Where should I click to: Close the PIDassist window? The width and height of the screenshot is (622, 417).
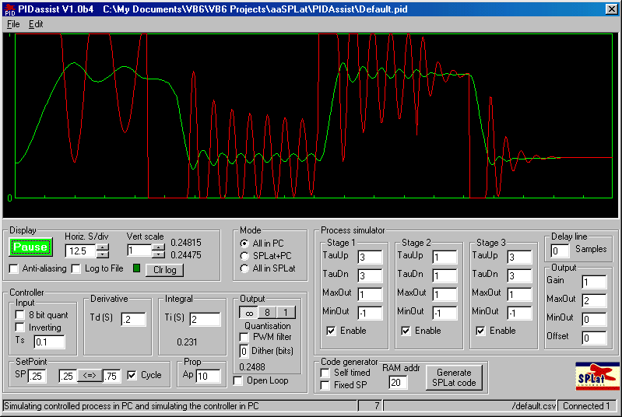pos(612,9)
